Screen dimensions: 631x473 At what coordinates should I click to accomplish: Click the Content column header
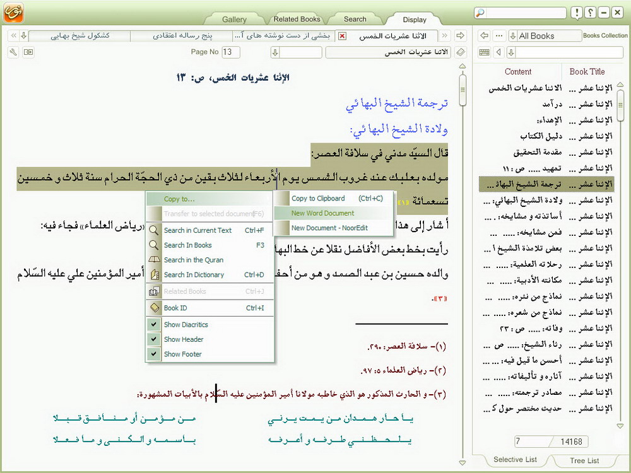point(518,72)
